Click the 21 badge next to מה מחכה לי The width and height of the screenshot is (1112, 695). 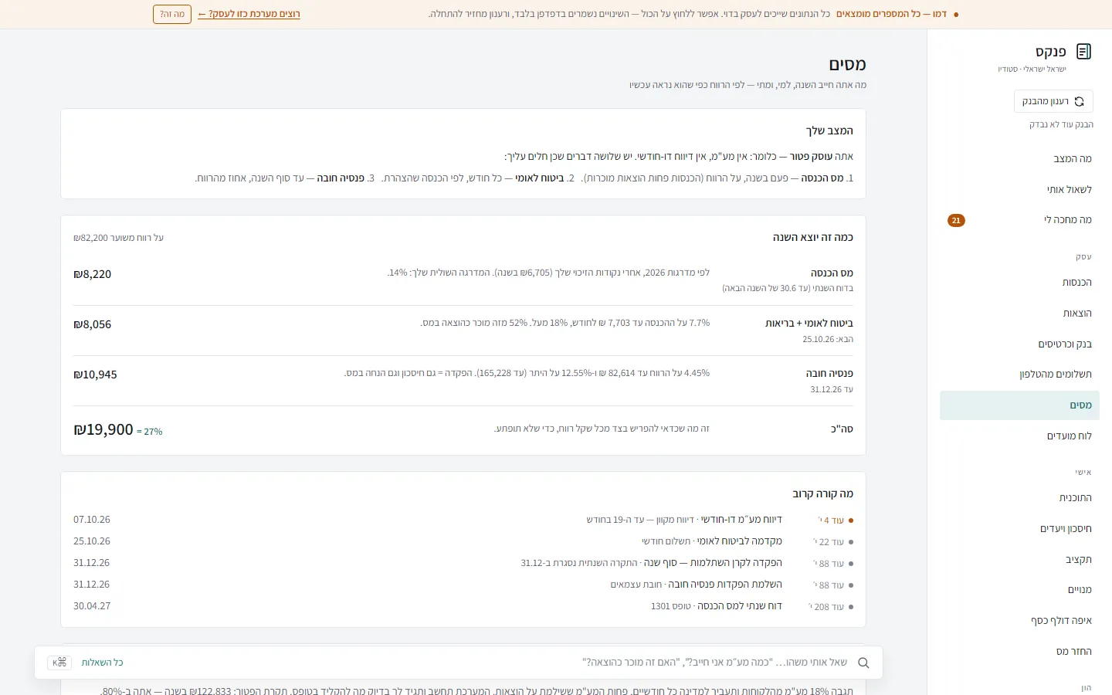(956, 221)
